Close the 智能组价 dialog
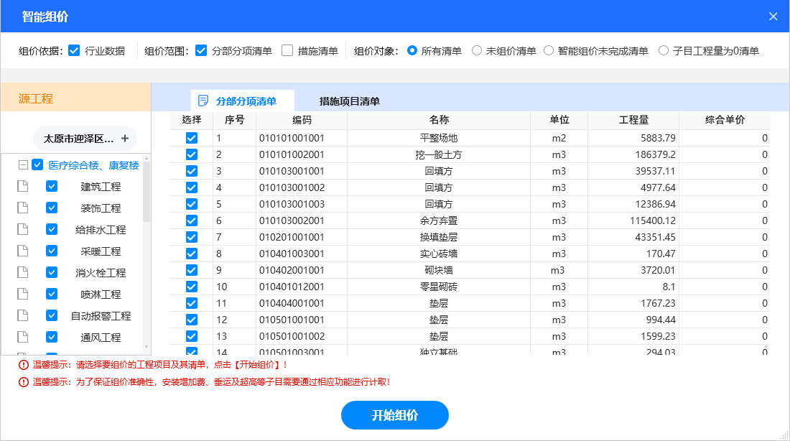 (x=773, y=17)
